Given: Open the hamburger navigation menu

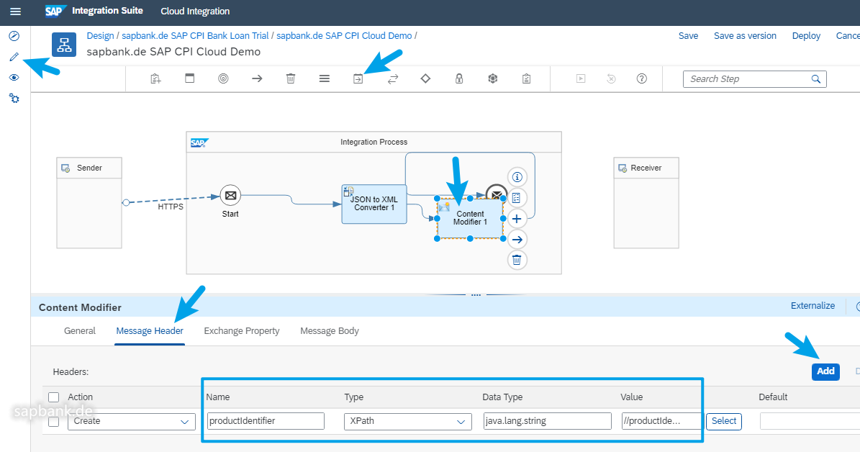Looking at the screenshot, I should pos(15,11).
